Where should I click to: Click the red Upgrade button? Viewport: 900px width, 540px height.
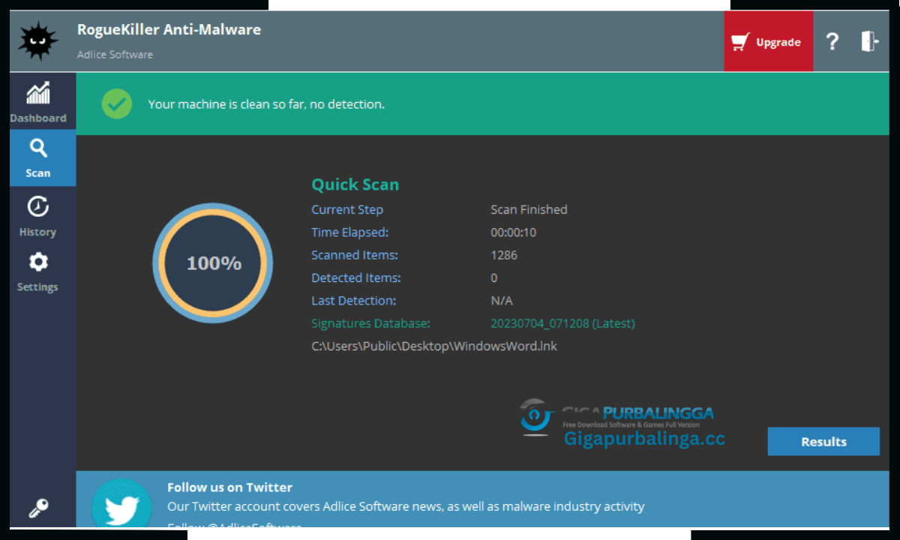[x=768, y=42]
